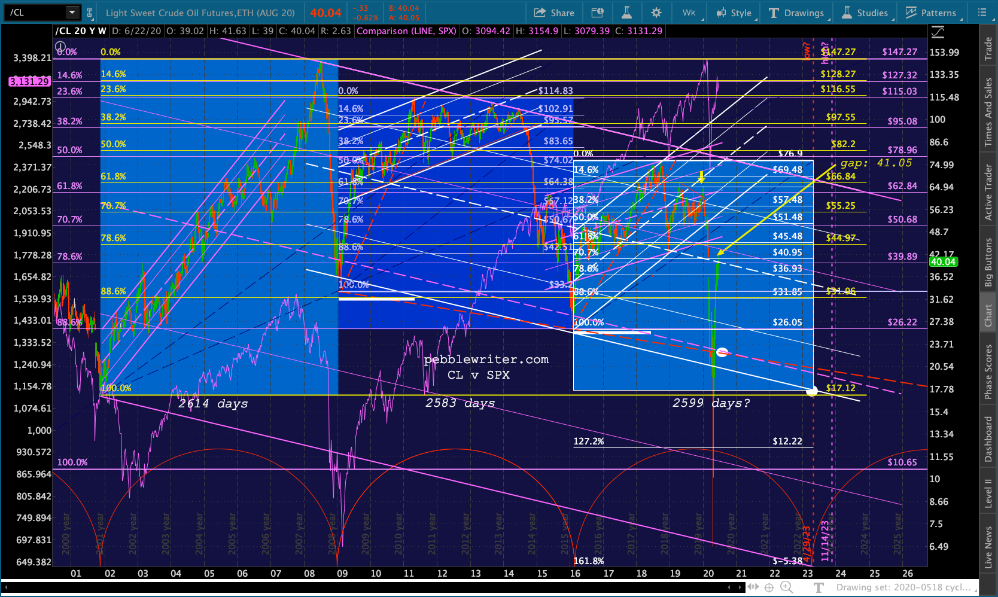Image resolution: width=998 pixels, height=597 pixels.
Task: Select the text drawing tool icon
Action: click(x=819, y=587)
